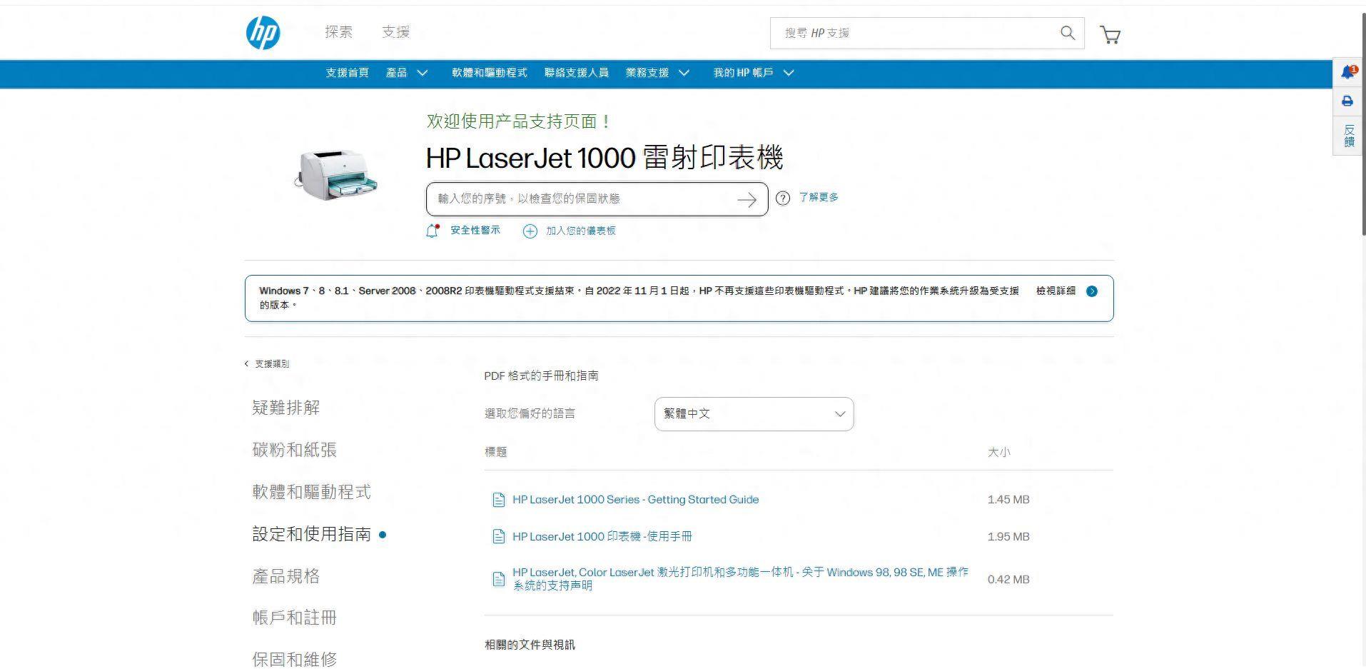Click the print page icon
The width and height of the screenshot is (1366, 669).
(x=1347, y=101)
